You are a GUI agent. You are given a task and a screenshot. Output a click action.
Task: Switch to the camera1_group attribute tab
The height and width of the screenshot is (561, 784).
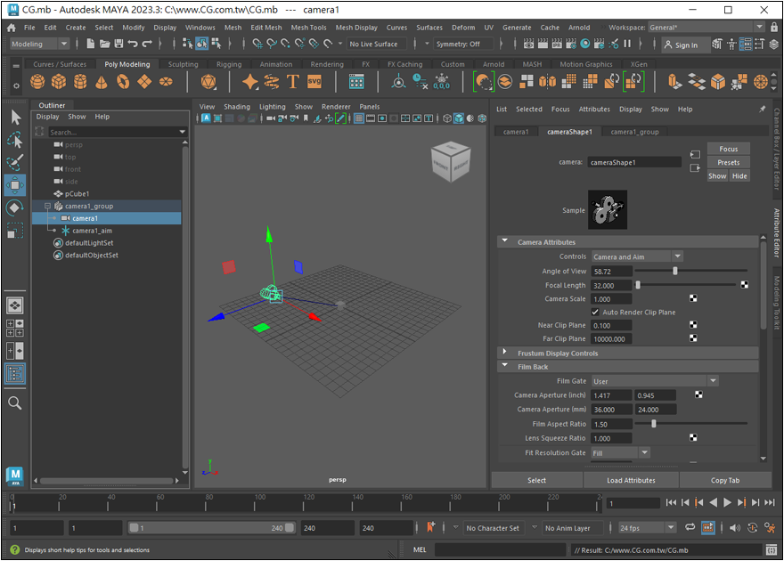click(634, 132)
